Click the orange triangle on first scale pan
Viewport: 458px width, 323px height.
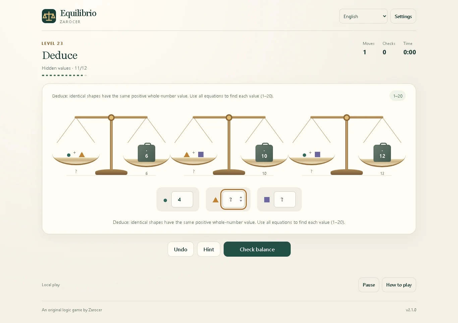(x=82, y=154)
